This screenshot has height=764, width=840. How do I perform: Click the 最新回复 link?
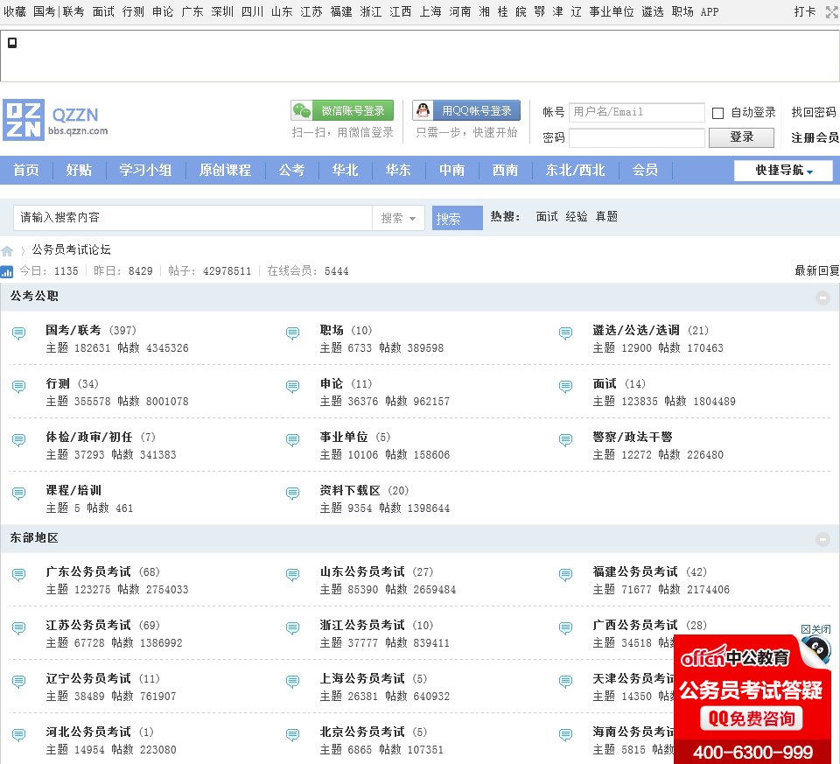(817, 270)
